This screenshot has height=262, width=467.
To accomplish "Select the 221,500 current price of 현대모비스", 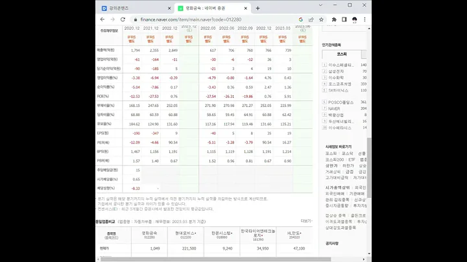I will (189, 248).
